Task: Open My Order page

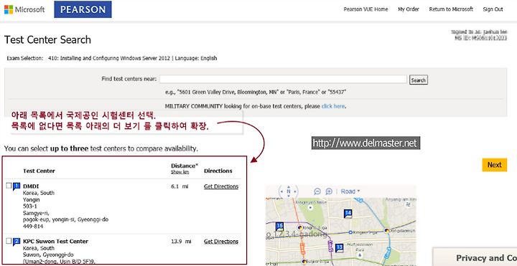Action: point(409,9)
